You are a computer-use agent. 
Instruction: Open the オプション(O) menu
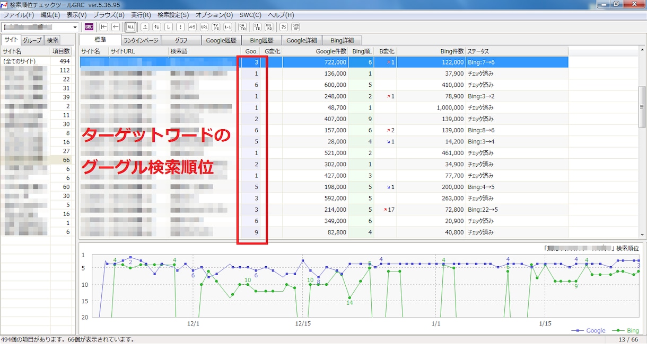pos(214,15)
